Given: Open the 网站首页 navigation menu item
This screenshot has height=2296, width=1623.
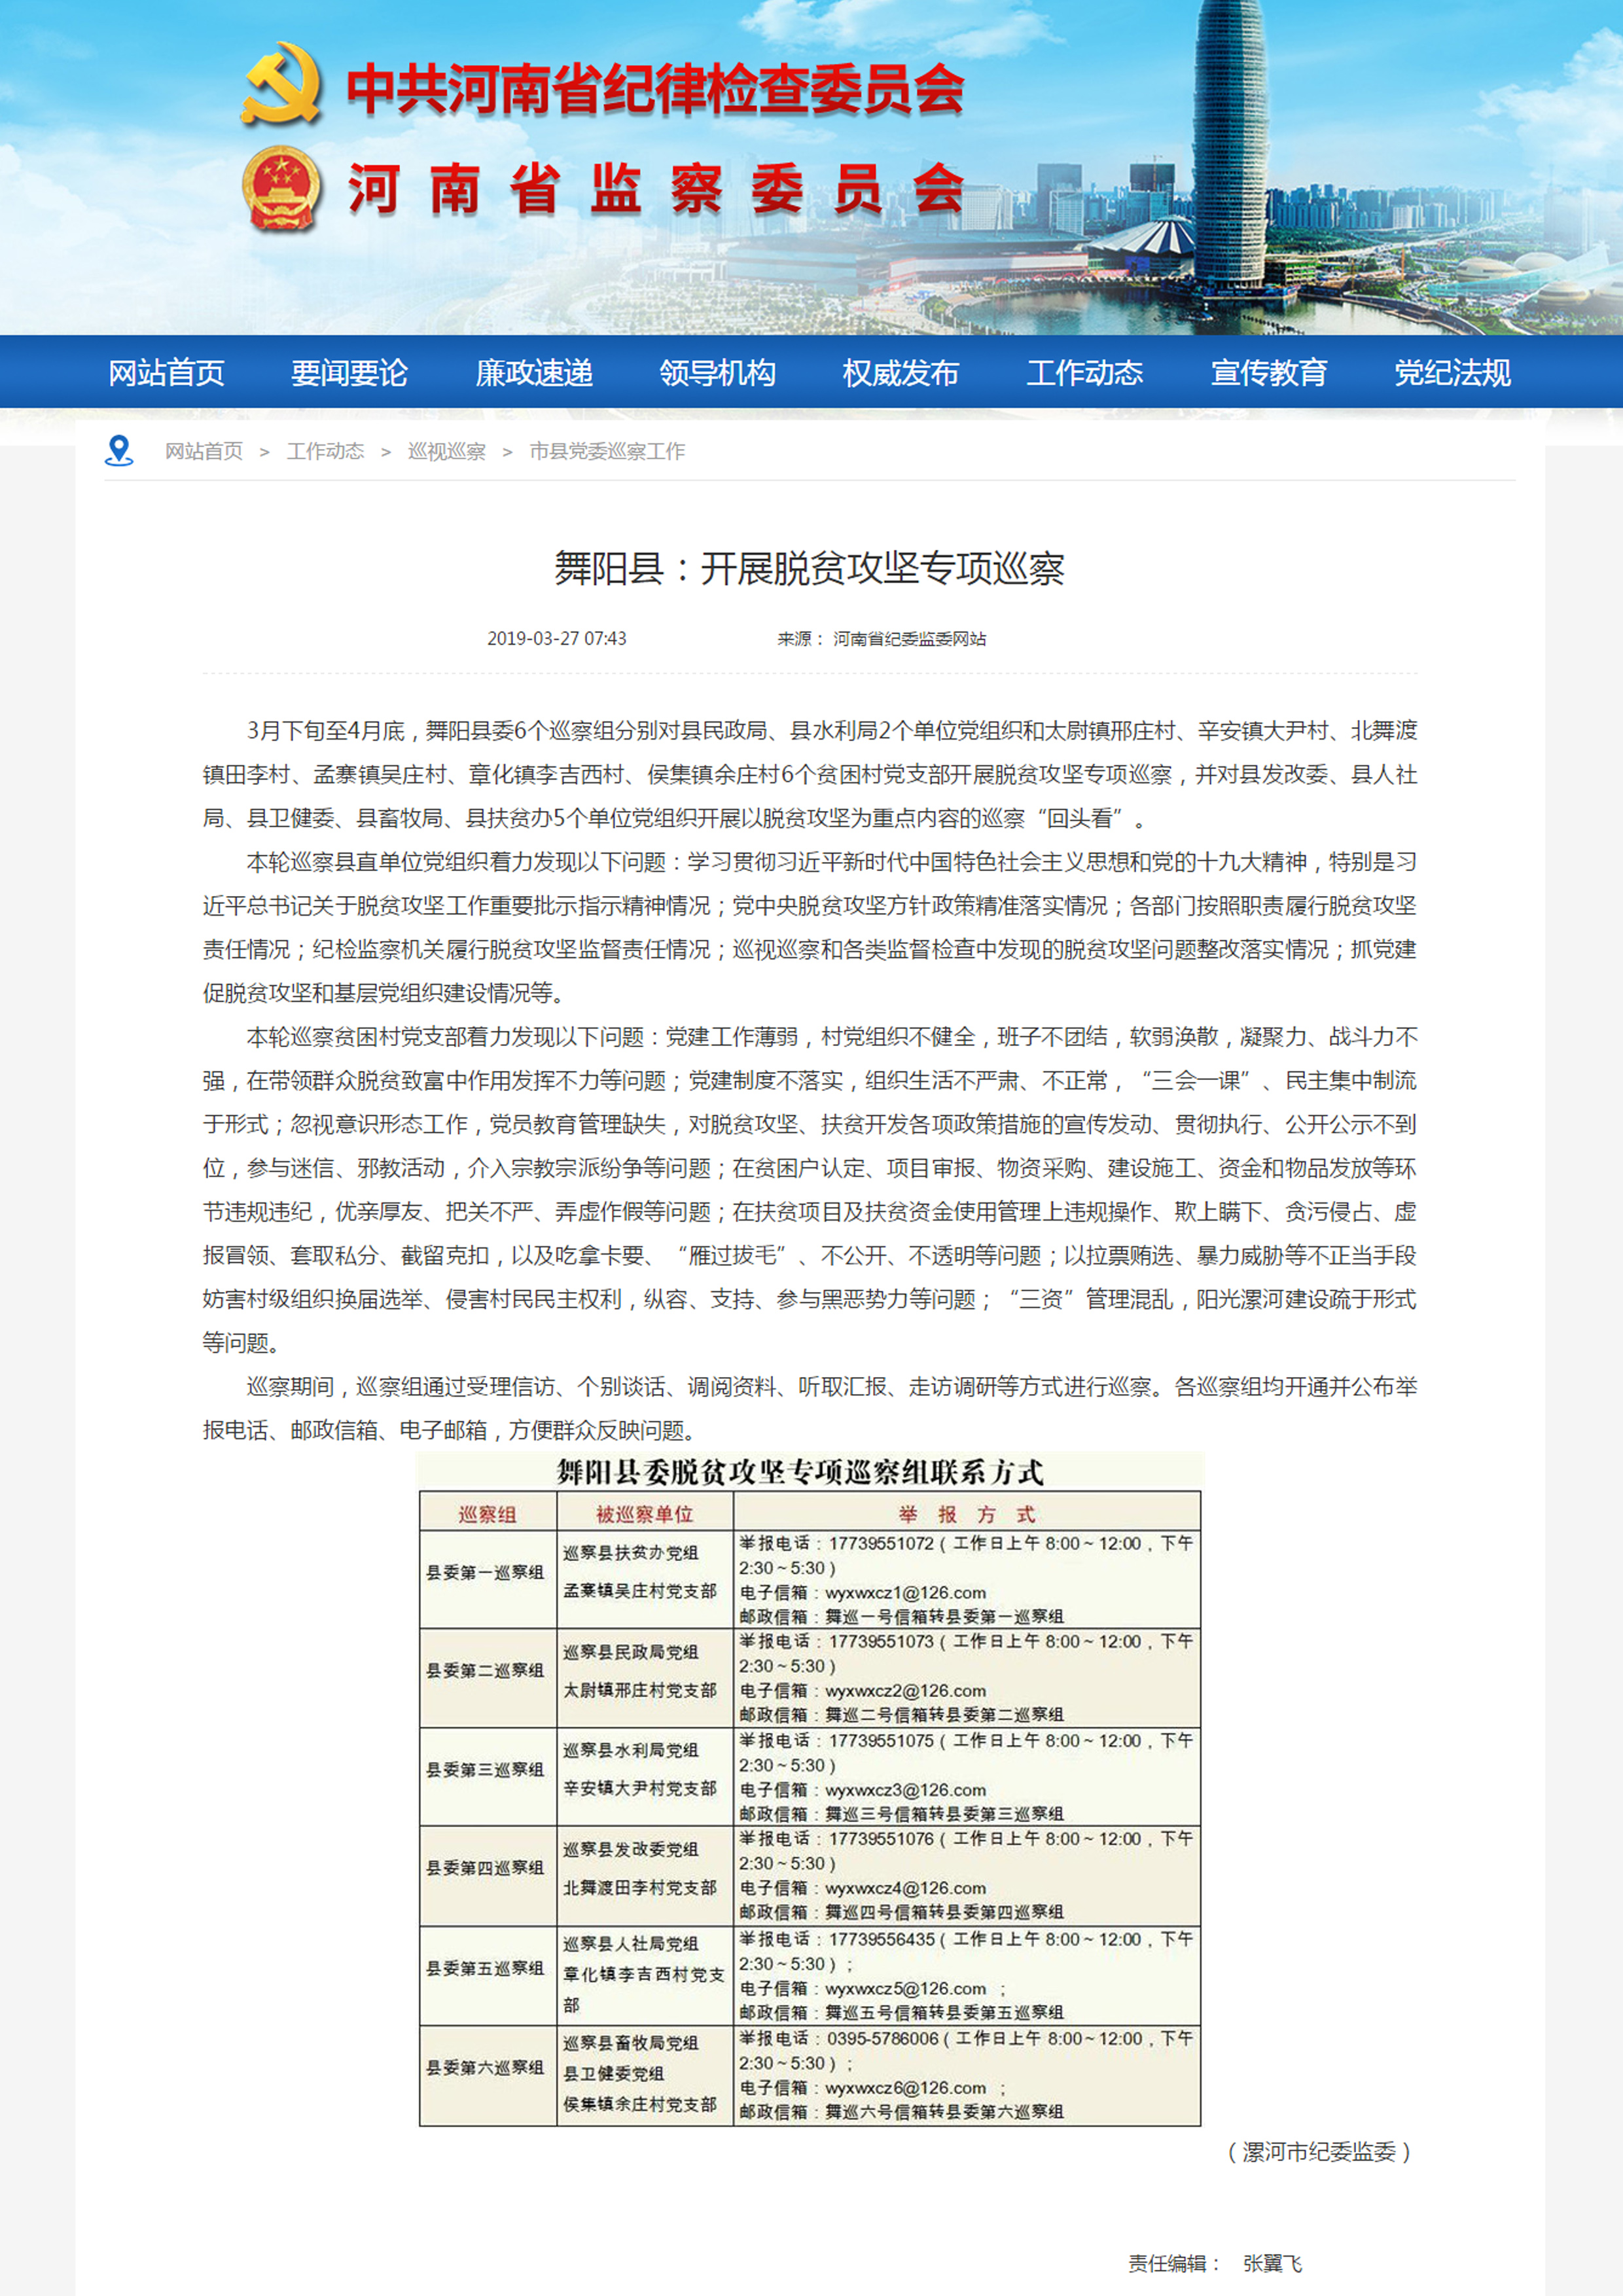Looking at the screenshot, I should [166, 373].
